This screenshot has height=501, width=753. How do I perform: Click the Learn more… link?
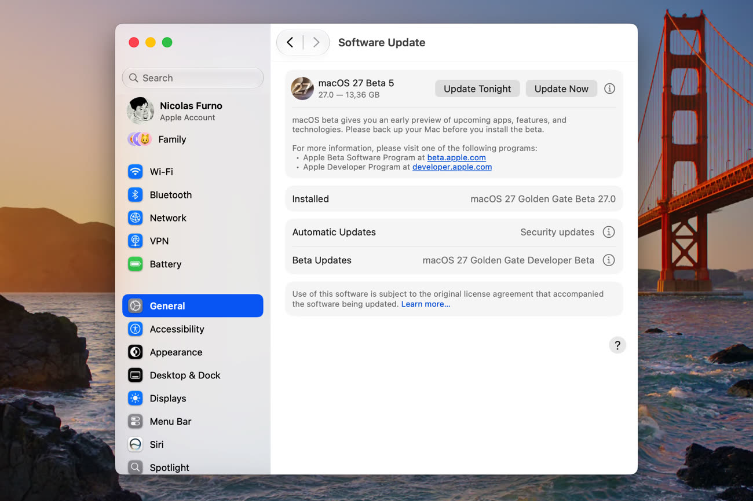pyautogui.click(x=426, y=304)
